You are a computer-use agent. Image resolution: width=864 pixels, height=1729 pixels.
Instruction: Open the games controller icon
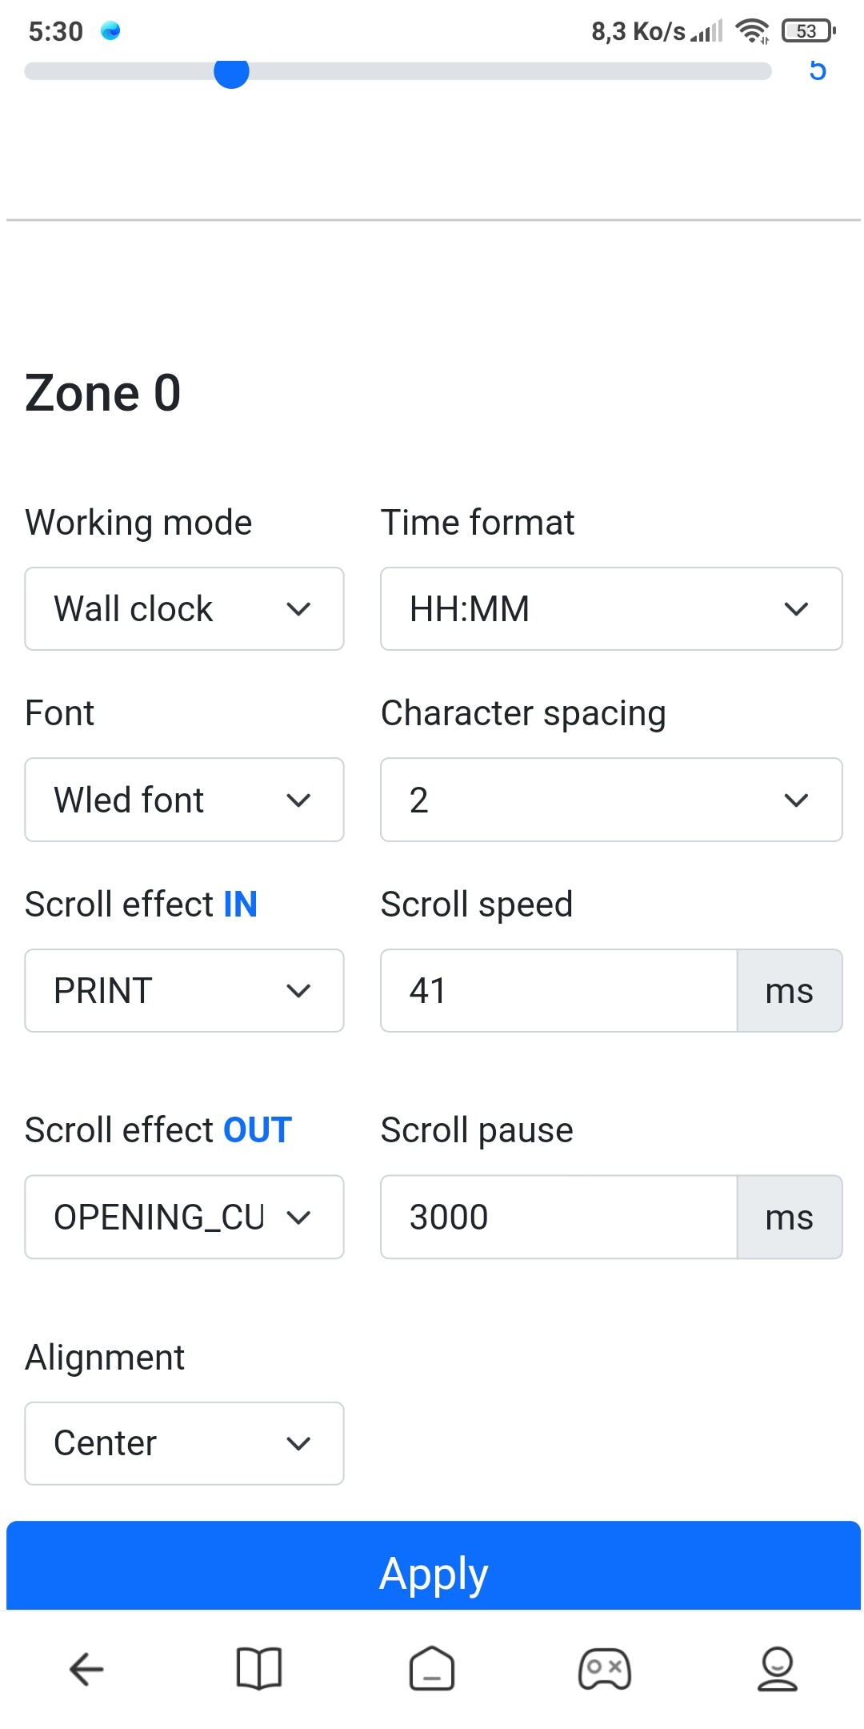pyautogui.click(x=605, y=1668)
